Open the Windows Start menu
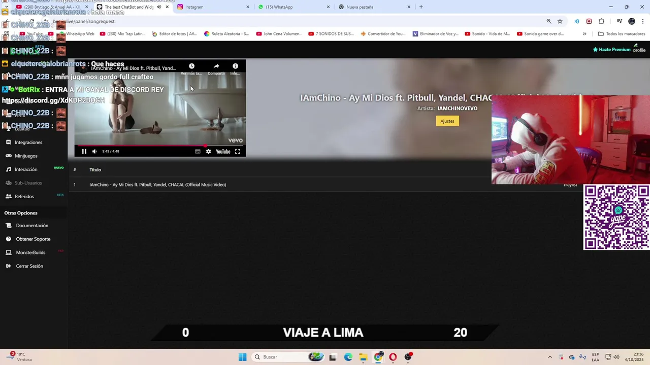The image size is (650, 365). (x=243, y=357)
